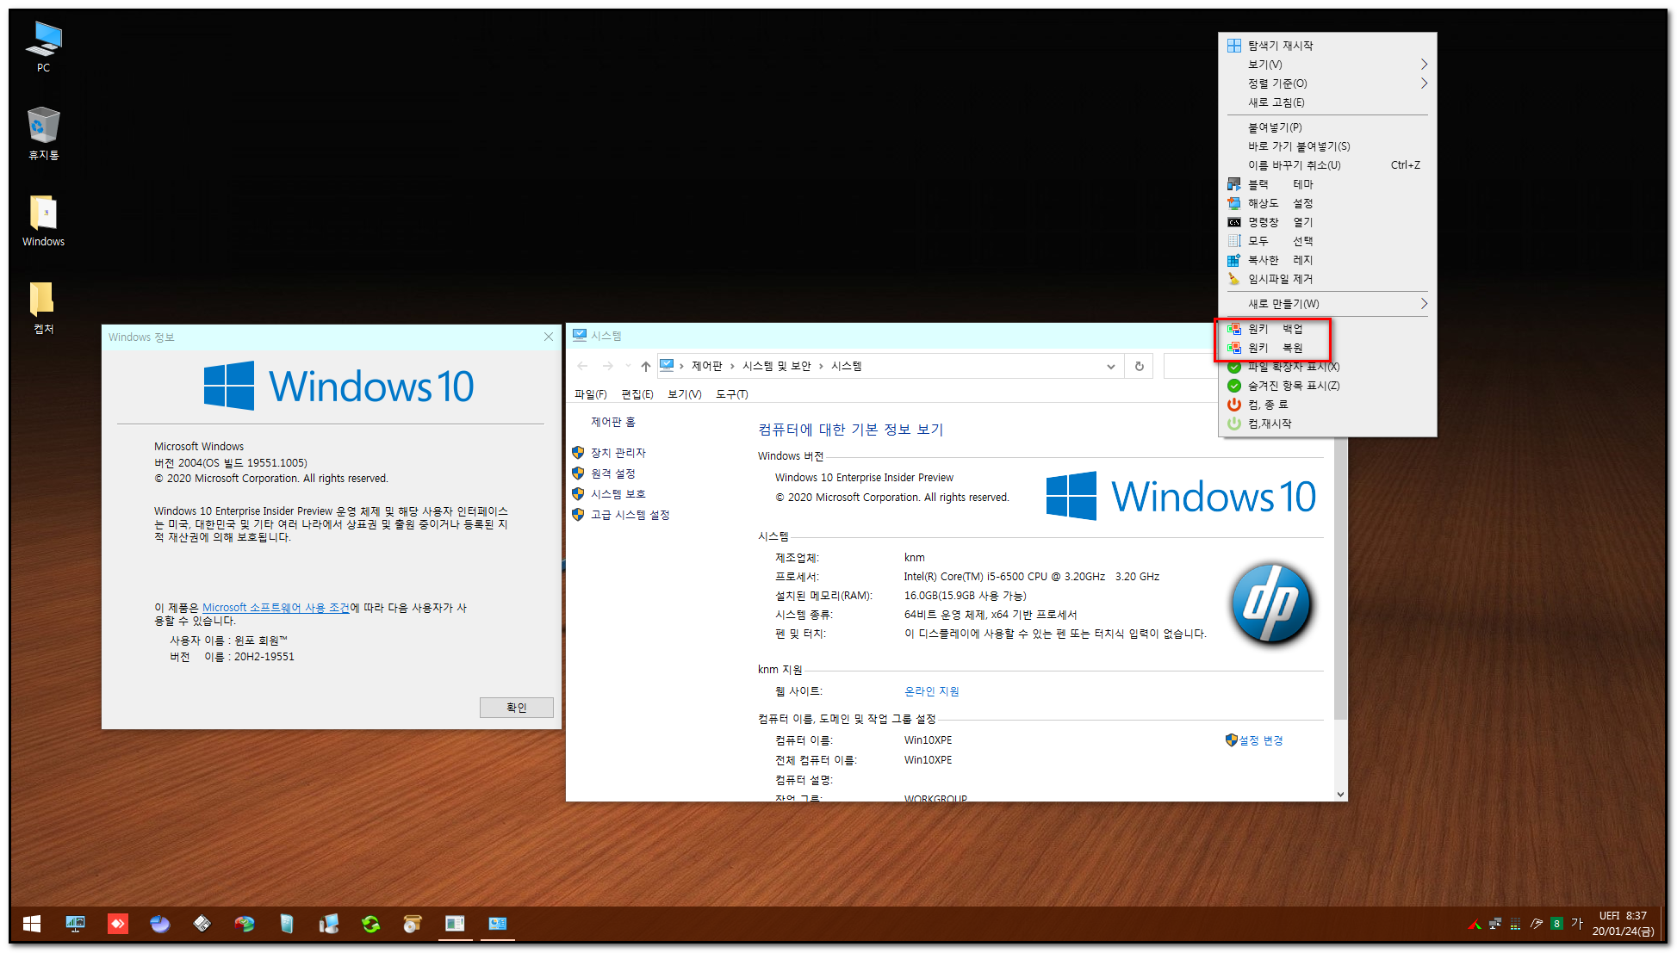
Task: Expand 새로 만들기(W) submenu
Action: pyautogui.click(x=1327, y=304)
